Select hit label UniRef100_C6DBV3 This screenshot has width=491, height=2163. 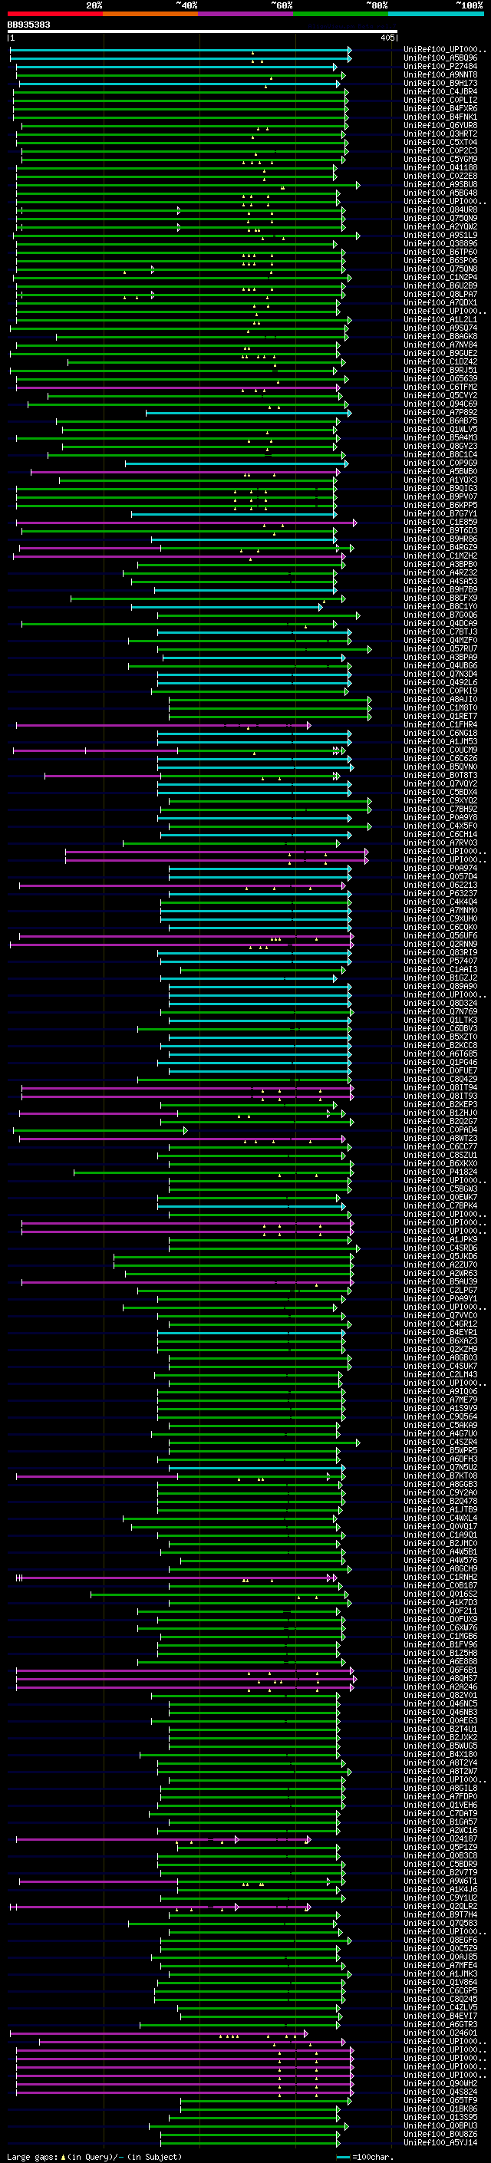pos(440,1029)
